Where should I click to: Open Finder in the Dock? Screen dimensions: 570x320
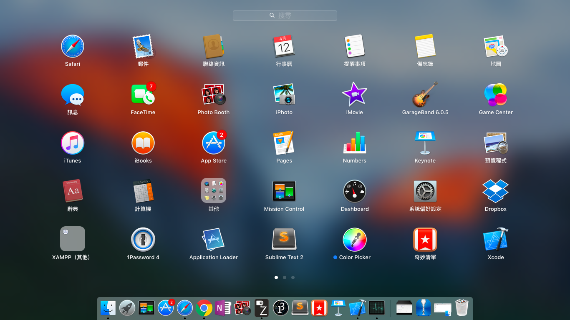108,308
